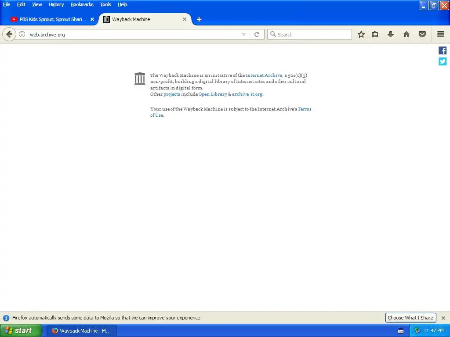Go to Firefox home page icon
The image size is (450, 337).
pyautogui.click(x=406, y=34)
